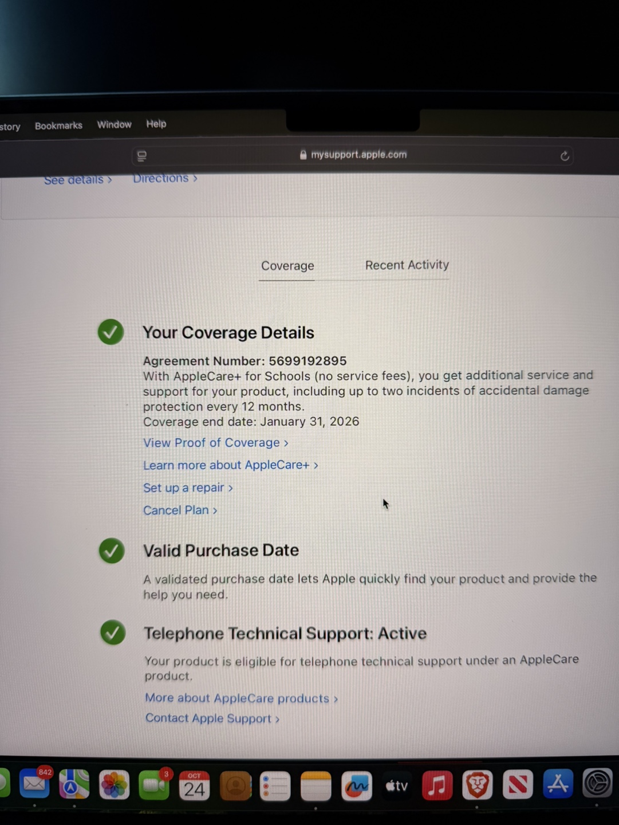Reload the page with the refresh icon
Screen dimensions: 619x825
coord(565,156)
